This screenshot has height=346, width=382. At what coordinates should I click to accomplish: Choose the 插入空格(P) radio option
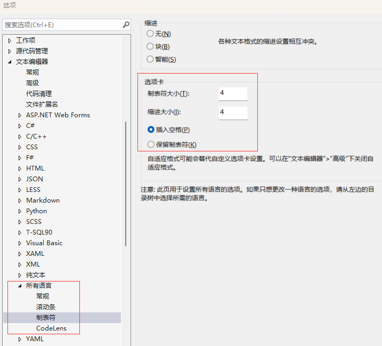151,130
